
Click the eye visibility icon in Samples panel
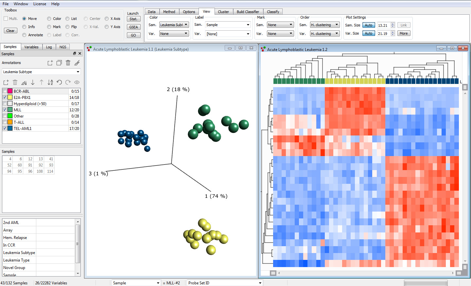click(x=77, y=82)
